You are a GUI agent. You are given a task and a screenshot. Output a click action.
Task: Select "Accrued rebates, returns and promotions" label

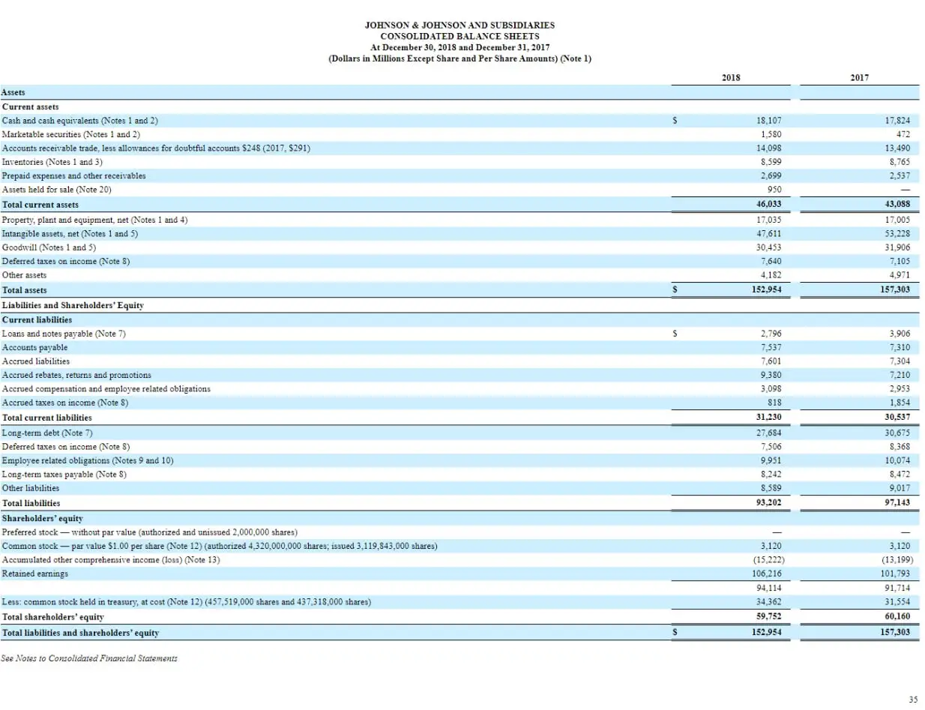(77, 374)
